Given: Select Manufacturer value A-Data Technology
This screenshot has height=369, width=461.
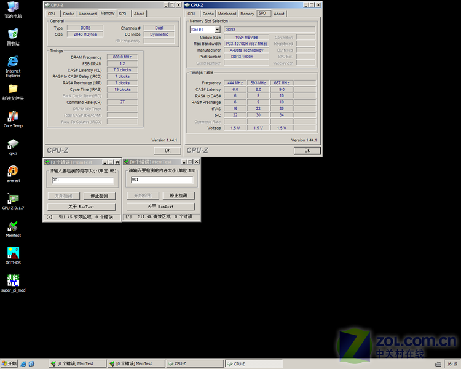Looking at the screenshot, I should coord(246,50).
